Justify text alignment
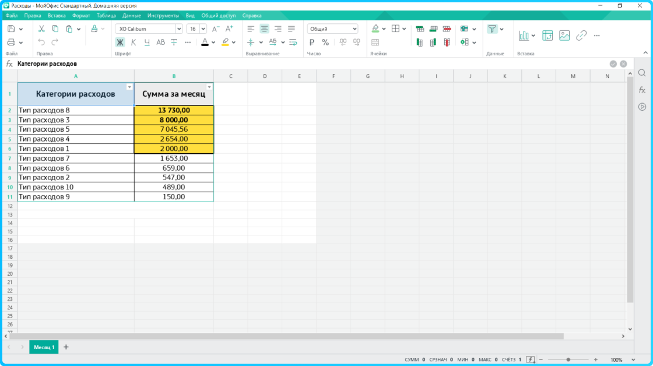Image resolution: width=653 pixels, height=366 pixels. [x=292, y=29]
